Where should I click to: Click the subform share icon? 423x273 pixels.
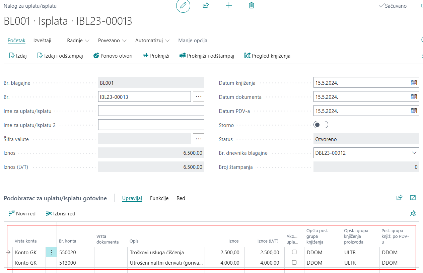[x=399, y=198]
